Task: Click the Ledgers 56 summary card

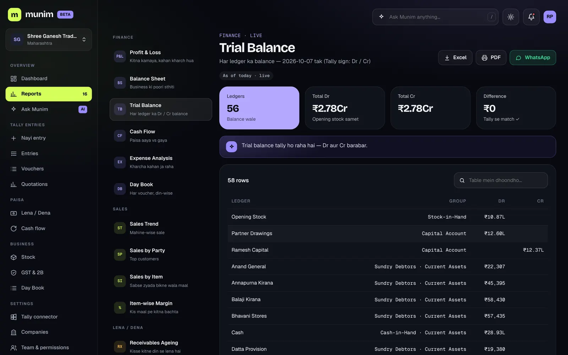Action: click(259, 108)
